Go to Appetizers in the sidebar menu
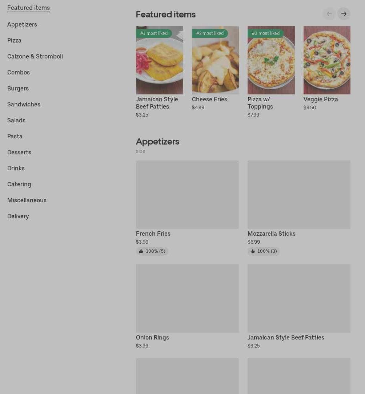365x394 pixels. 22,25
